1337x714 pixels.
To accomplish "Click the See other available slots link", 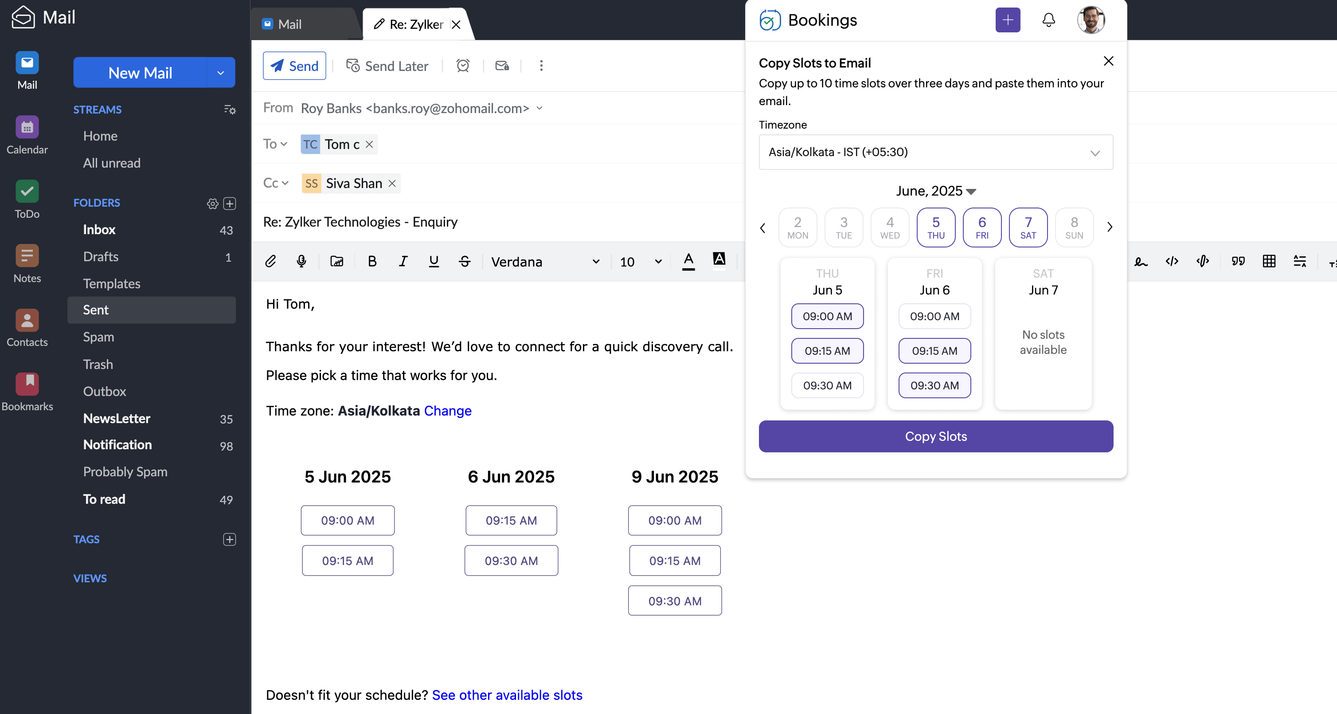I will 507,695.
